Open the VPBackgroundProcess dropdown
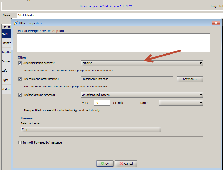This screenshot has height=170, width=223. tap(142, 95)
